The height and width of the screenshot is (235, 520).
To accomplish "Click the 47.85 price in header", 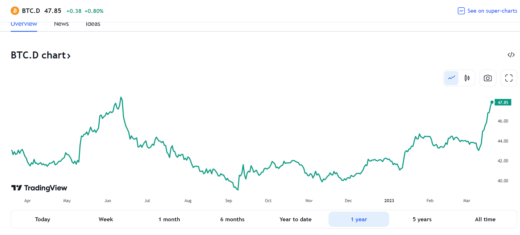I will coord(53,11).
